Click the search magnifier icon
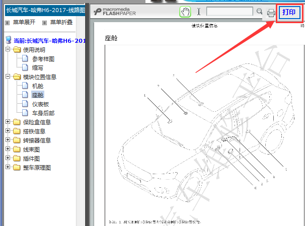This screenshot has width=305, height=226. click(259, 11)
